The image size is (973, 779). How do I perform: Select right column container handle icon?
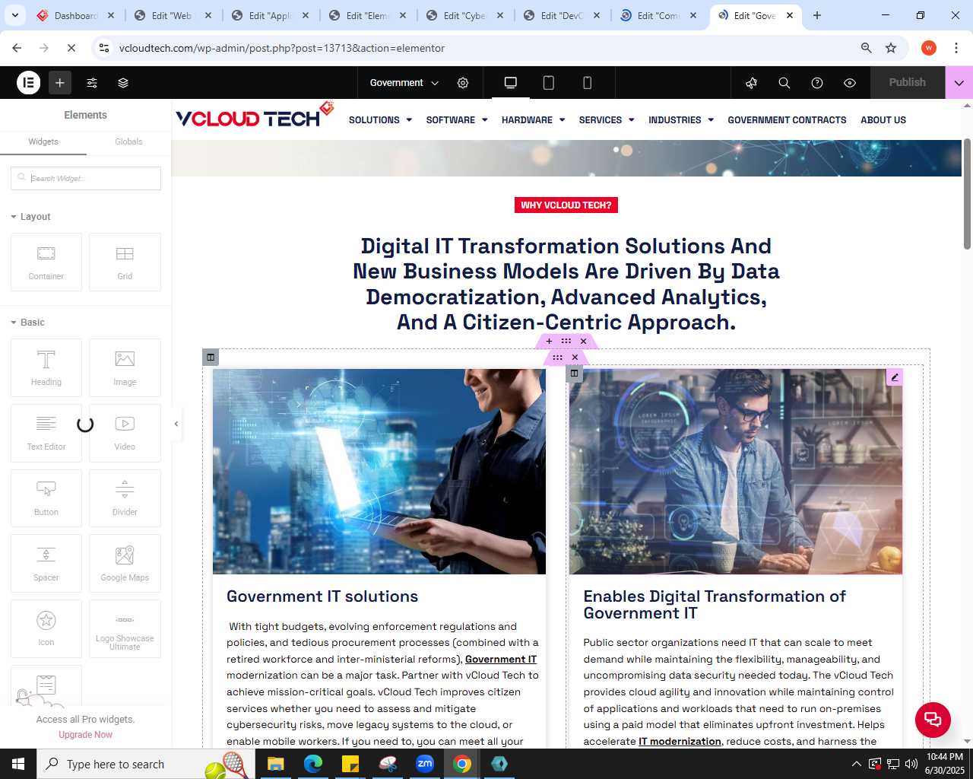click(575, 373)
